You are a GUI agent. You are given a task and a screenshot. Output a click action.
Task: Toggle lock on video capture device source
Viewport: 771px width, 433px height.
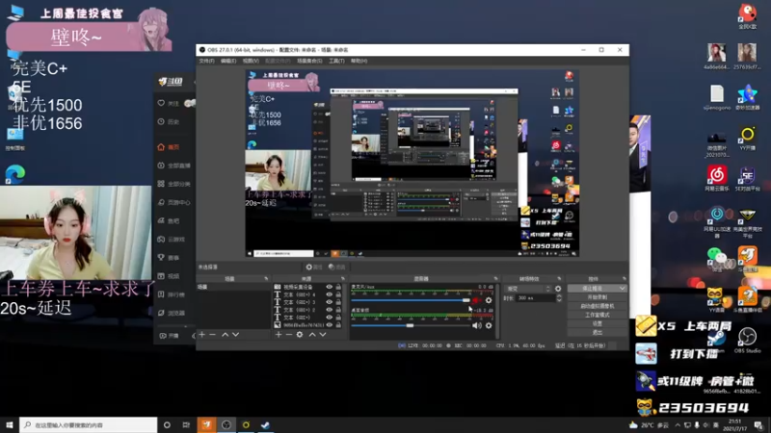pyautogui.click(x=338, y=287)
